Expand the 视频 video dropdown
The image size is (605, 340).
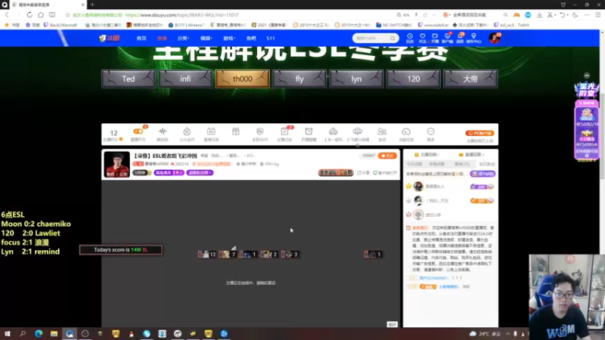[x=206, y=39]
